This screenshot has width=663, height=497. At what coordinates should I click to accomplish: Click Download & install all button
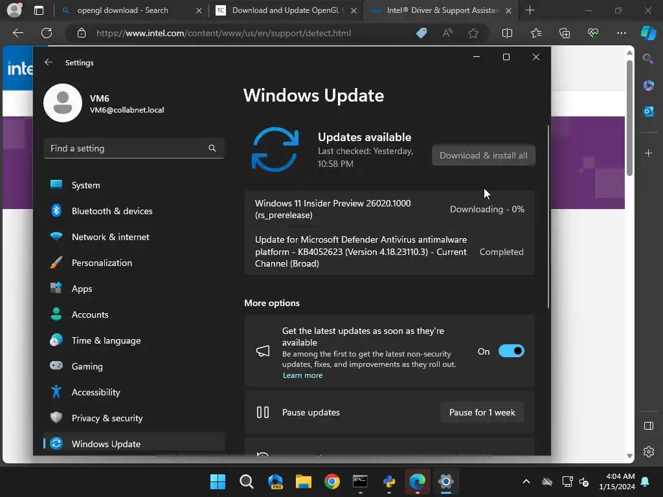[x=483, y=155]
